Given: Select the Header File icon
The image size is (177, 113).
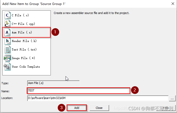Looking at the screenshot, I should click(8, 41).
